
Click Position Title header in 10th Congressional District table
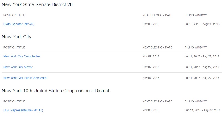pyautogui.click(x=14, y=101)
